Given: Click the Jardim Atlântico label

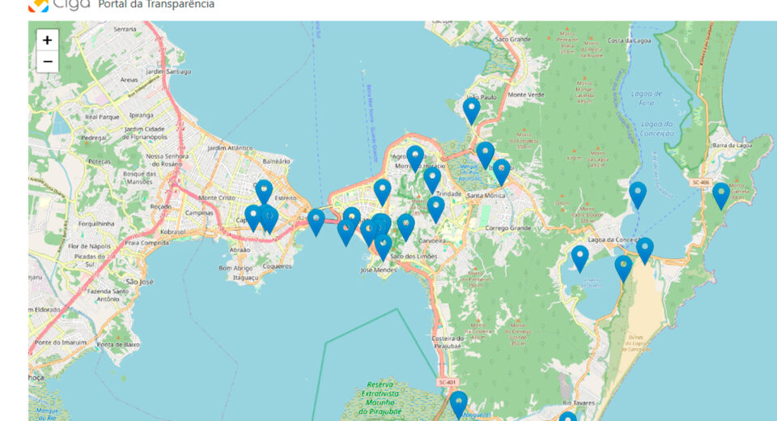Looking at the screenshot, I should 230,148.
